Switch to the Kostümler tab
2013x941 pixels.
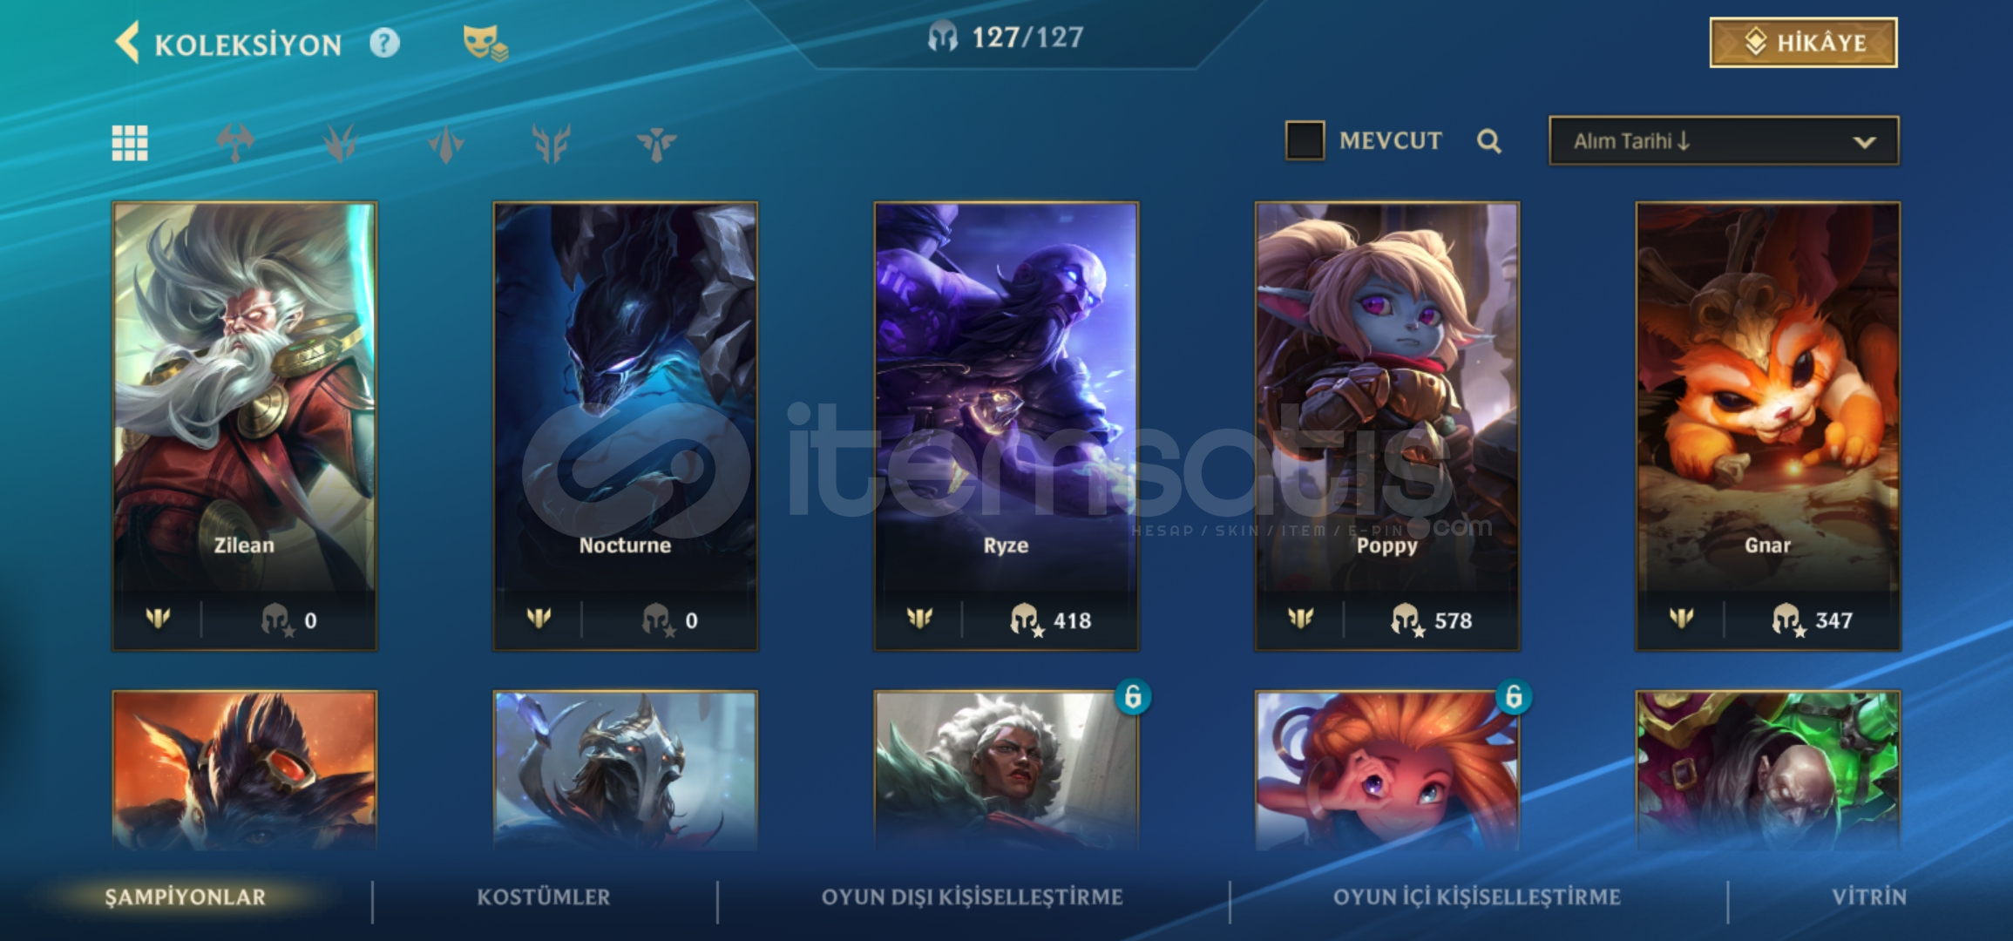[x=544, y=897]
